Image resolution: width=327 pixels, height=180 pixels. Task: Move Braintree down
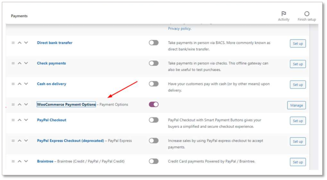(x=26, y=161)
